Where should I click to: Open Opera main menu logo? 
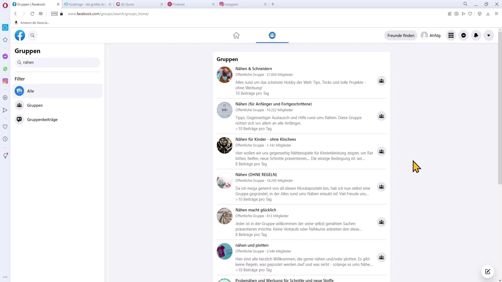click(5, 5)
